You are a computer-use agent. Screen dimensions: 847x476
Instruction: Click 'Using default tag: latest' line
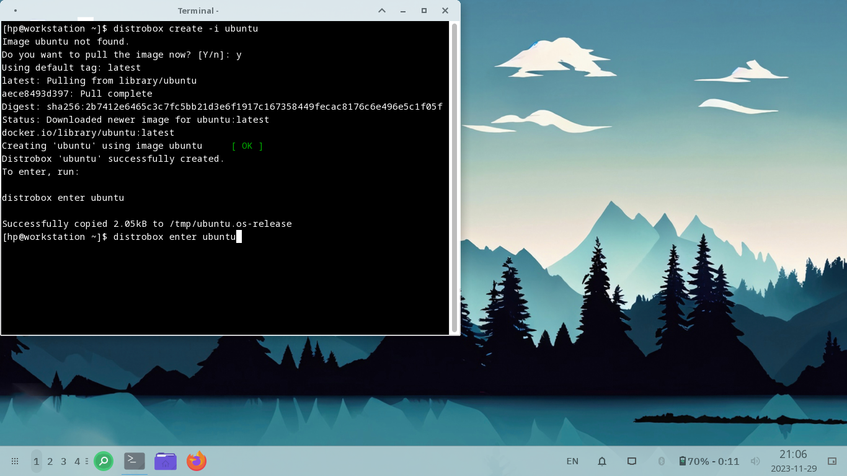(x=71, y=68)
